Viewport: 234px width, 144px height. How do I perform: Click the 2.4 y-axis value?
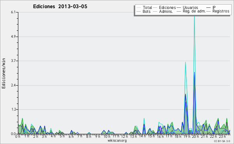13,85
